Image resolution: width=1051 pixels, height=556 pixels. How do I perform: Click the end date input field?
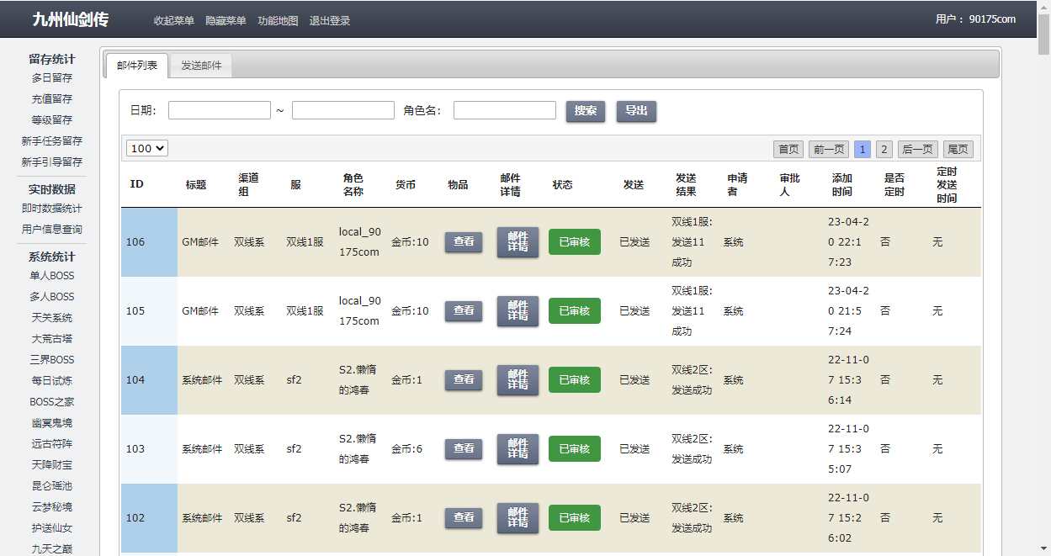tap(342, 110)
